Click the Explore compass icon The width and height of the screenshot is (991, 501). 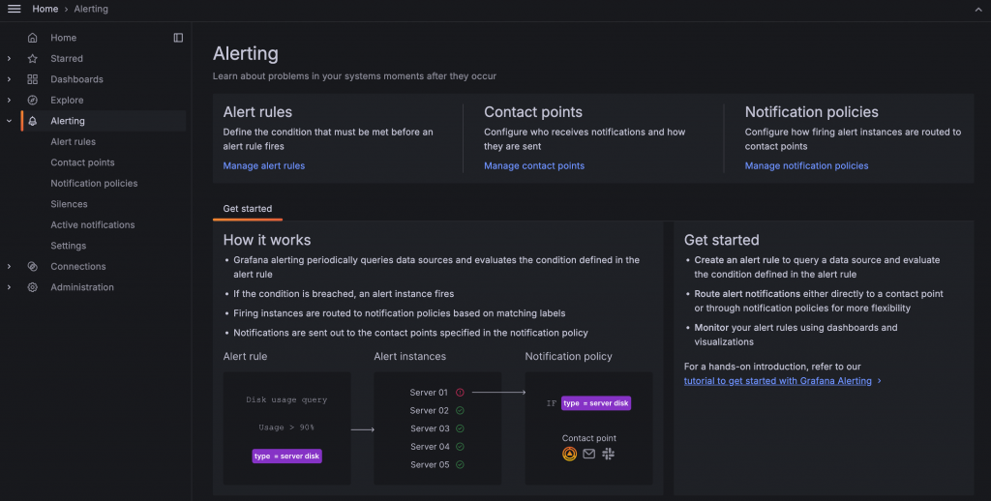tap(33, 101)
